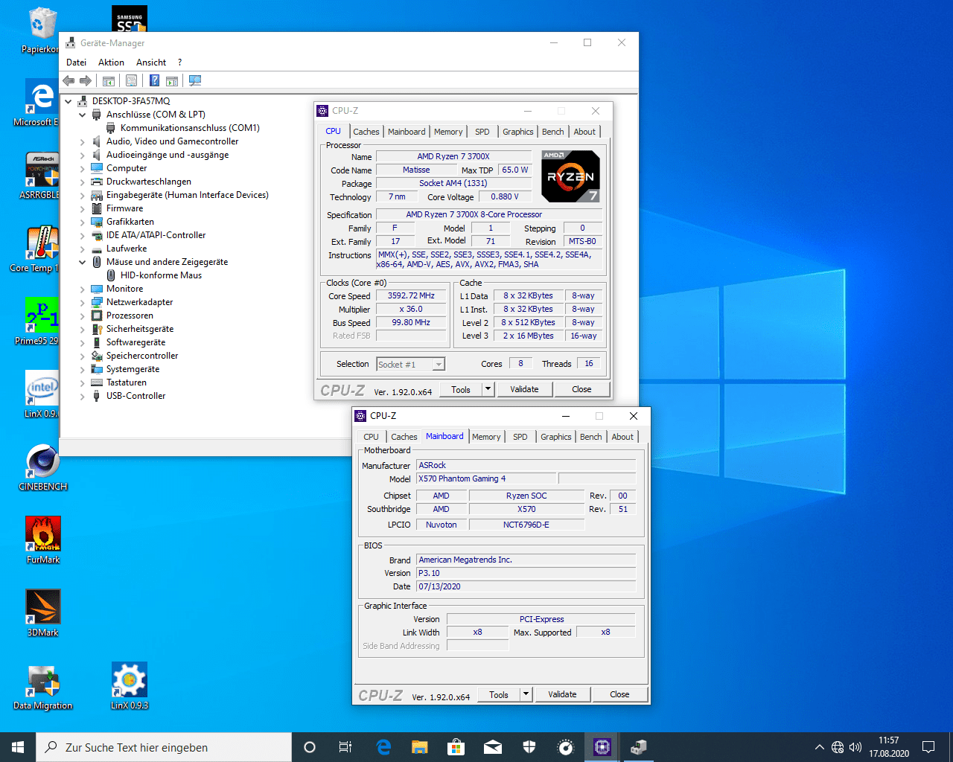Click CPU-Z taskbar icon

602,747
